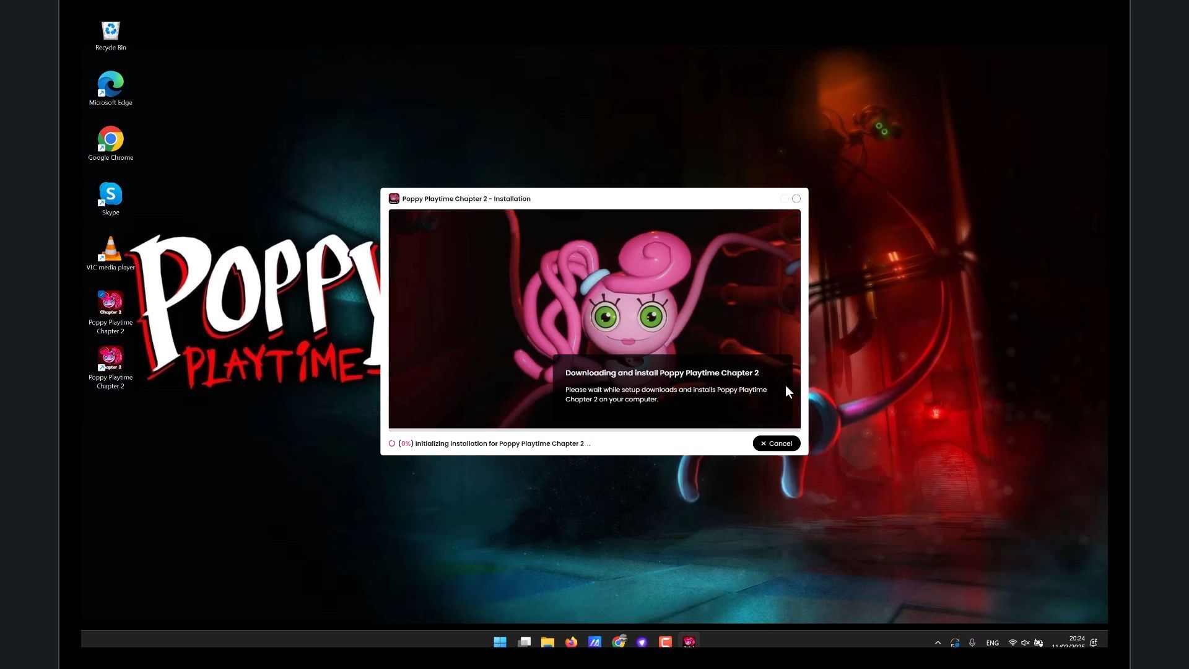Select the Skype desktop shortcut
Image resolution: width=1189 pixels, height=669 pixels.
pos(110,199)
